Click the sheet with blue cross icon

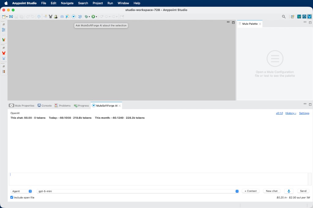(x=68, y=17)
